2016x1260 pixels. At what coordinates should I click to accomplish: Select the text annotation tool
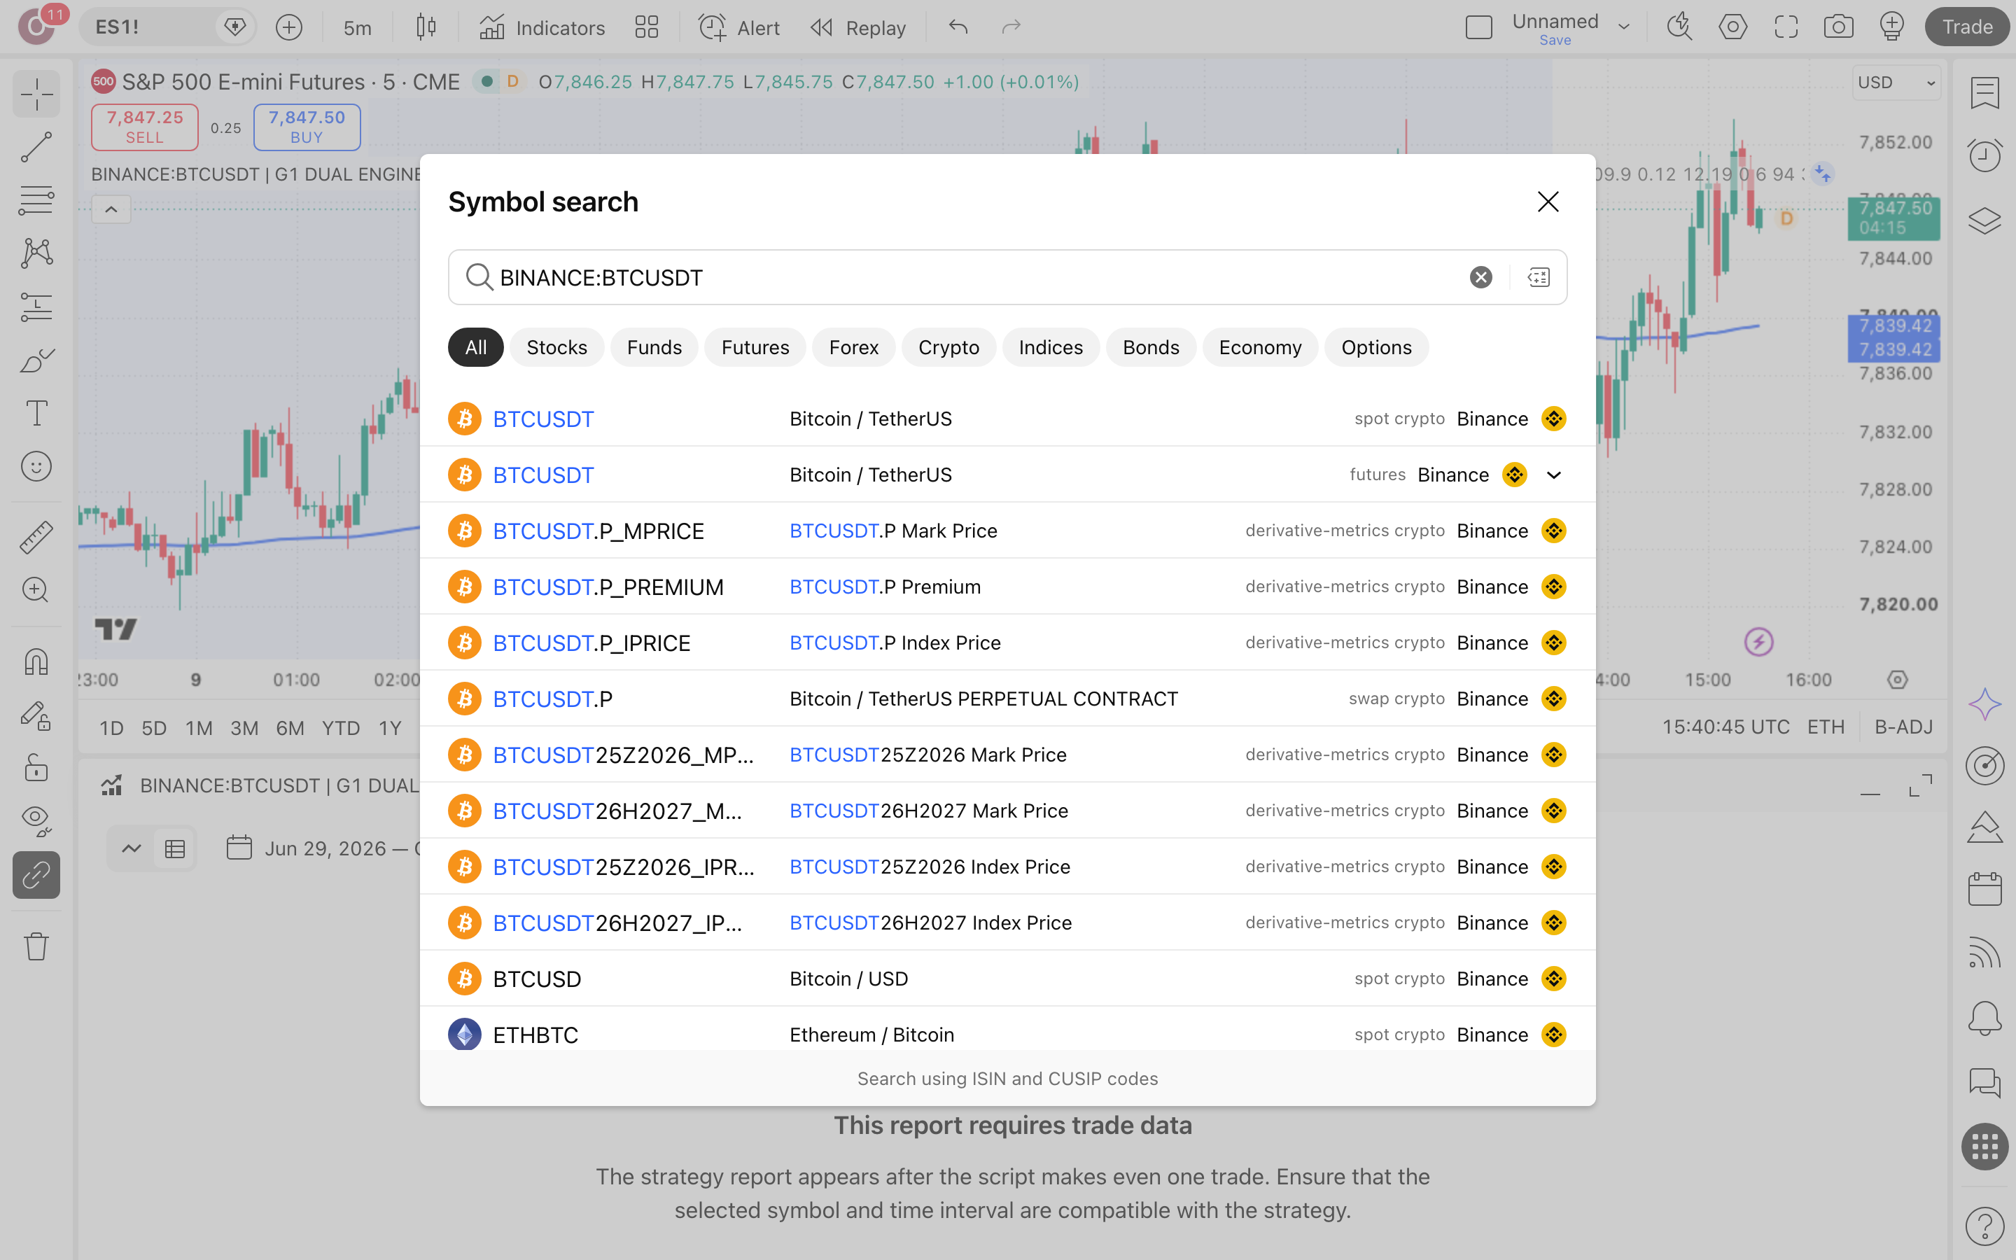click(x=36, y=413)
